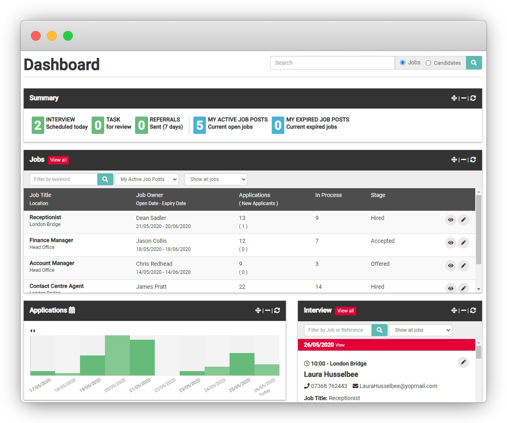Run the search in the Jobs filter bar

105,179
